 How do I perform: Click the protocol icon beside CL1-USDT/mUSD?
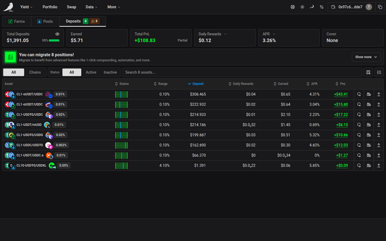coord(47,125)
